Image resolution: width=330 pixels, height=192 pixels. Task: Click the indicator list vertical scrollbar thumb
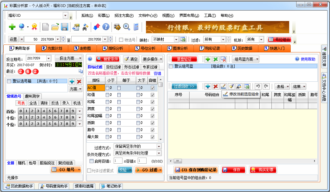tap(161, 84)
